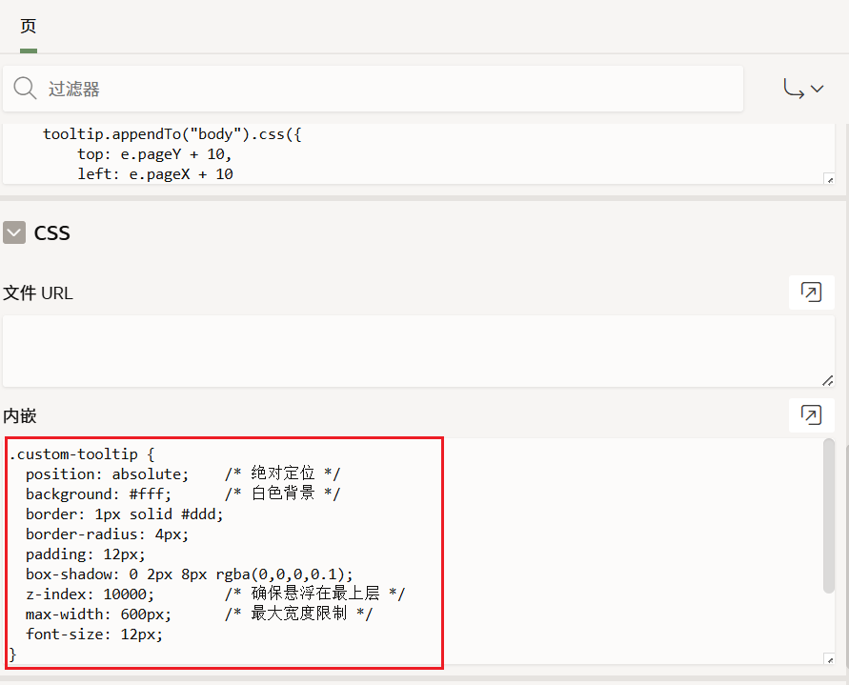Switch to the 页 tab

click(29, 27)
